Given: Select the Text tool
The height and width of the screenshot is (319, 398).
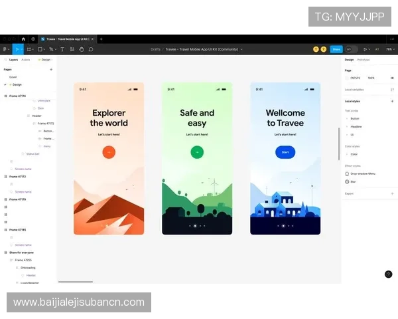Looking at the screenshot, I should pyautogui.click(x=63, y=49).
